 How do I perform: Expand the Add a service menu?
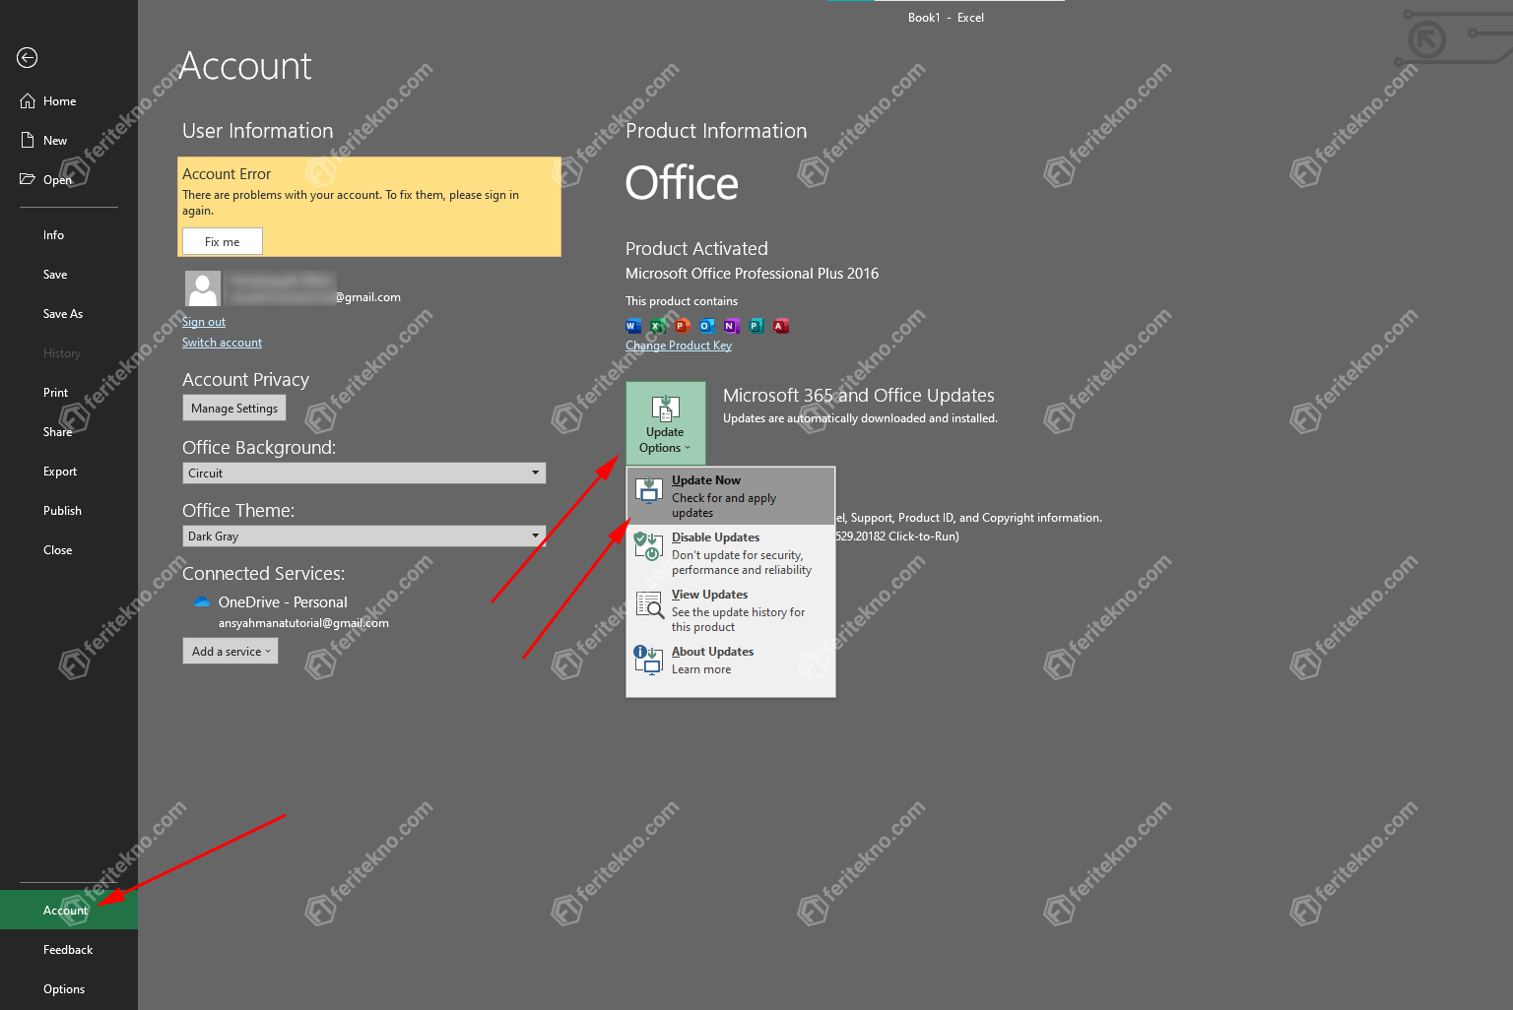point(230,652)
